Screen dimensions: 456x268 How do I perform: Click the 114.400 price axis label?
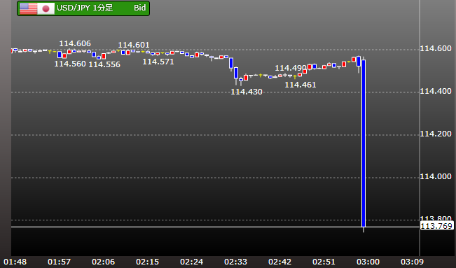pos(436,91)
